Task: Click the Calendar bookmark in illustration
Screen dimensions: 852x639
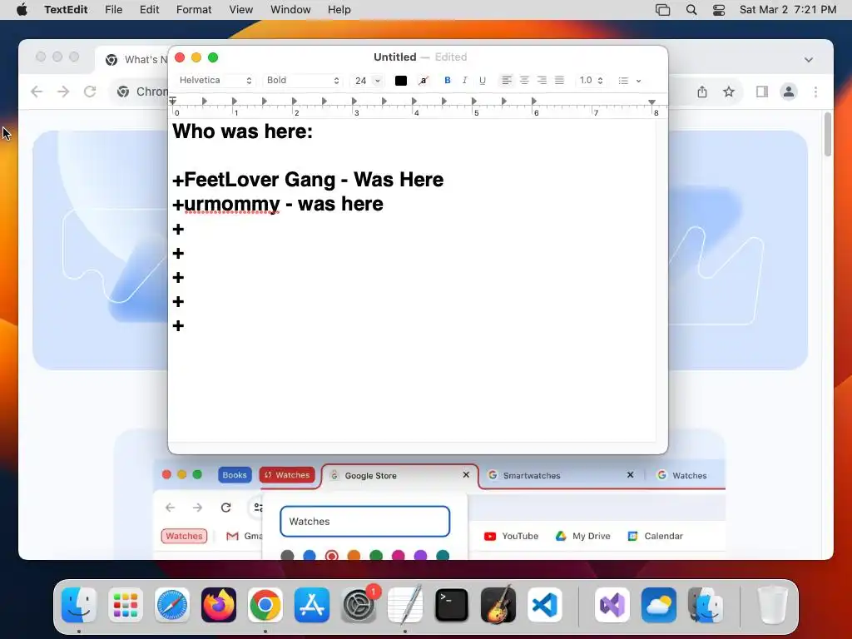Action: click(656, 537)
